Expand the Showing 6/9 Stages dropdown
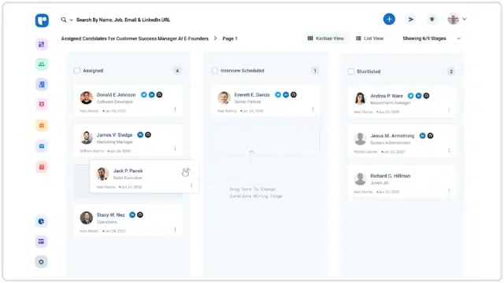Viewport: 504px width, 283px height. click(458, 39)
